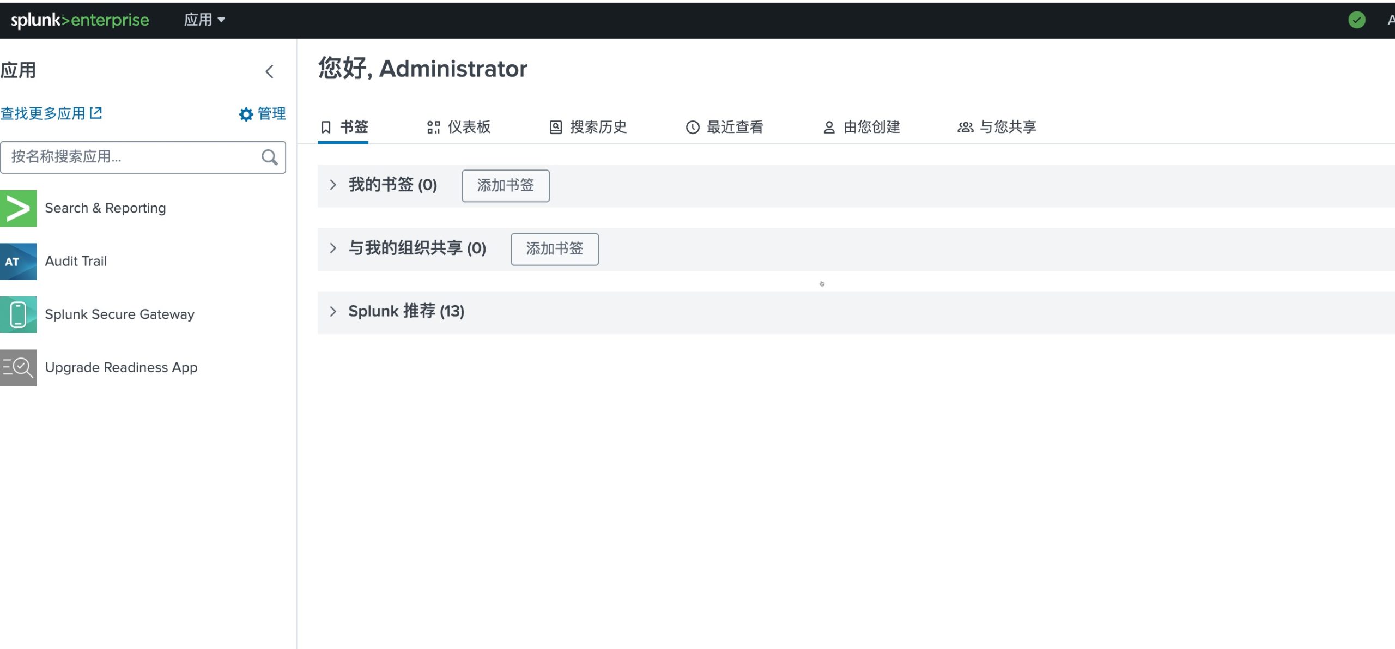Switch to the 书签 tab
This screenshot has width=1395, height=649.
[344, 127]
